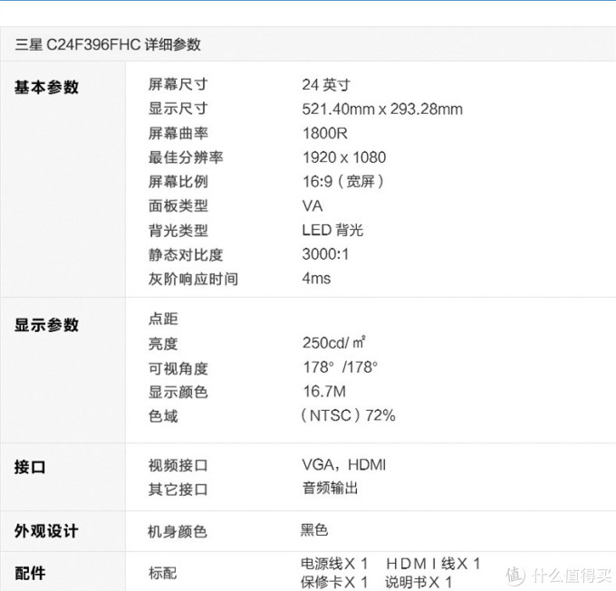Click the 标配 label
616x591 pixels.
click(x=163, y=573)
